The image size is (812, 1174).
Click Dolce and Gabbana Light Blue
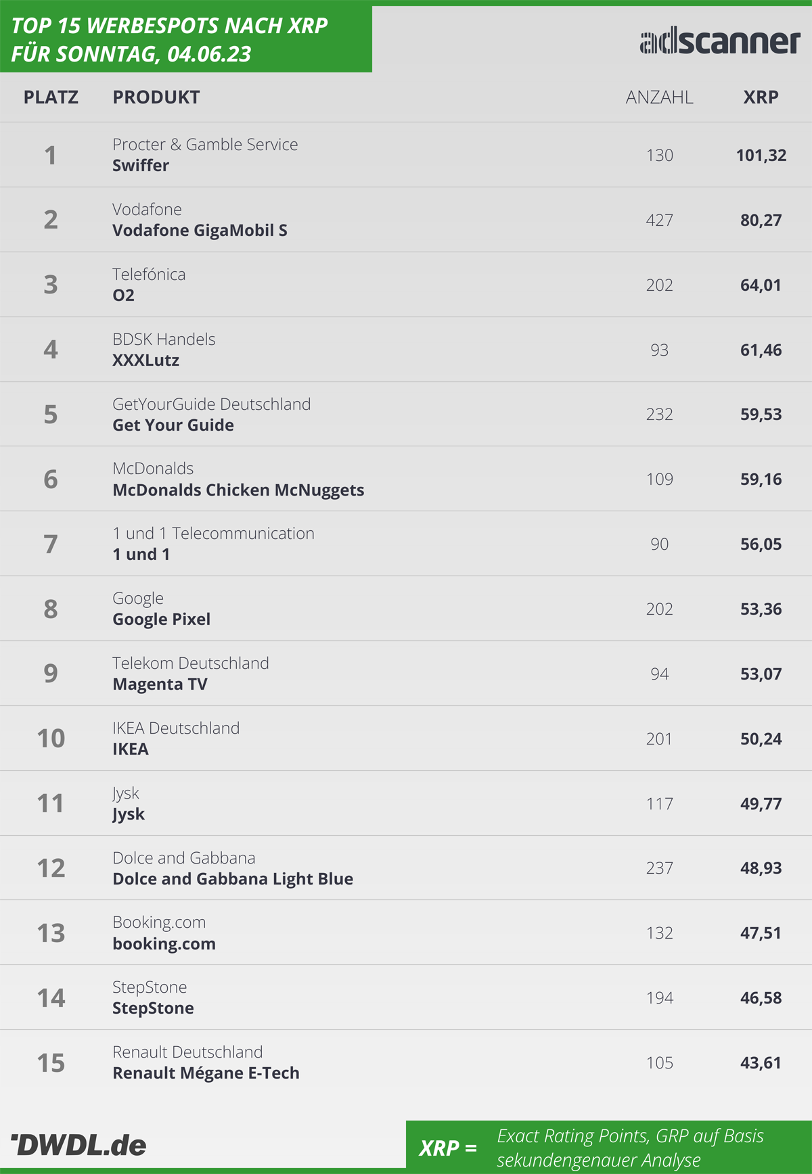tap(233, 879)
